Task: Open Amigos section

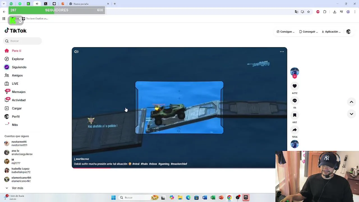Action: 13,75
